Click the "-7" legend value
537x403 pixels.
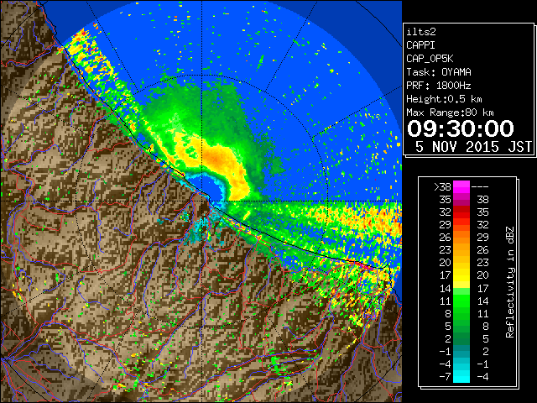tap(445, 377)
